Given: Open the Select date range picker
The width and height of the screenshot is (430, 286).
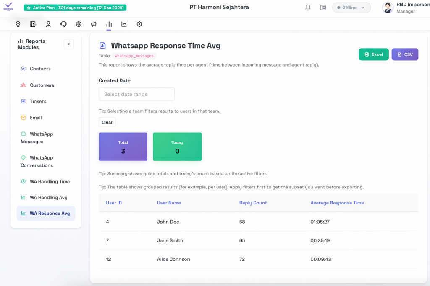Looking at the screenshot, I should tap(136, 94).
